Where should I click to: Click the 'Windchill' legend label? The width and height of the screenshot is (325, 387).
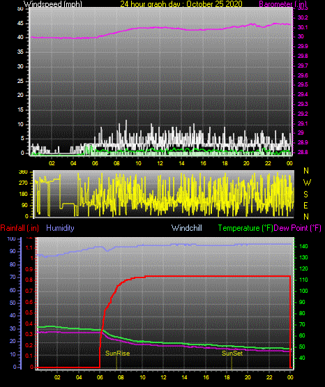tap(186, 228)
